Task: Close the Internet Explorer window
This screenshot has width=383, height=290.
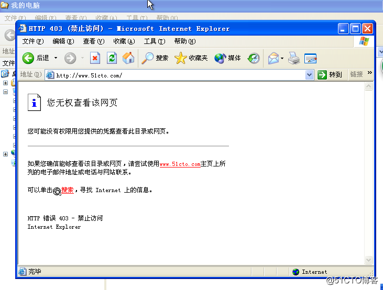Action: (x=368, y=29)
